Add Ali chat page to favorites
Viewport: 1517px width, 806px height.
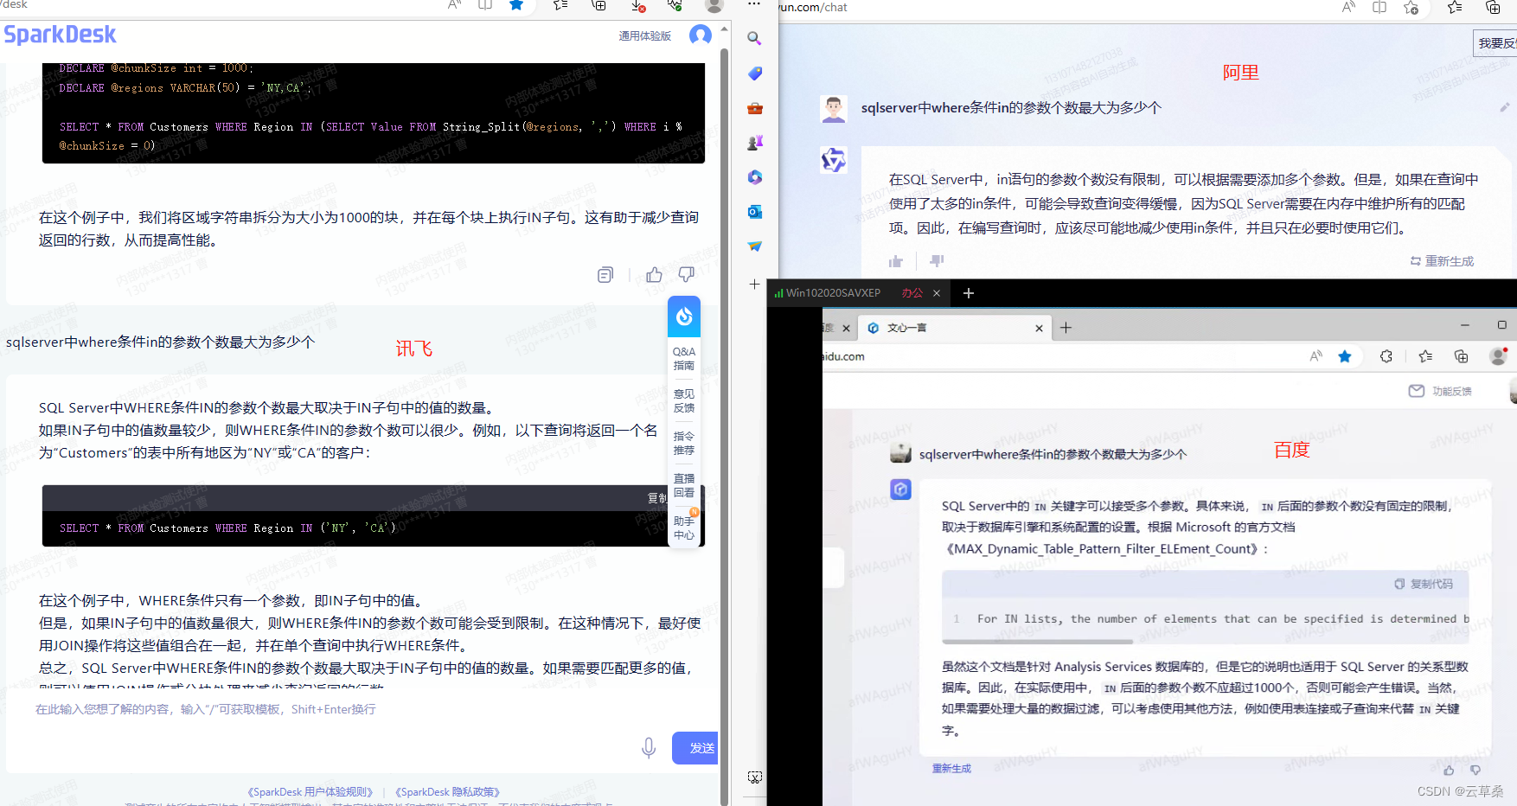pos(1411,8)
